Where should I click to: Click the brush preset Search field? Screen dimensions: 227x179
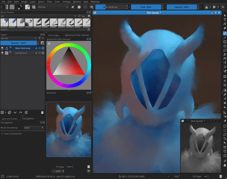(44, 29)
